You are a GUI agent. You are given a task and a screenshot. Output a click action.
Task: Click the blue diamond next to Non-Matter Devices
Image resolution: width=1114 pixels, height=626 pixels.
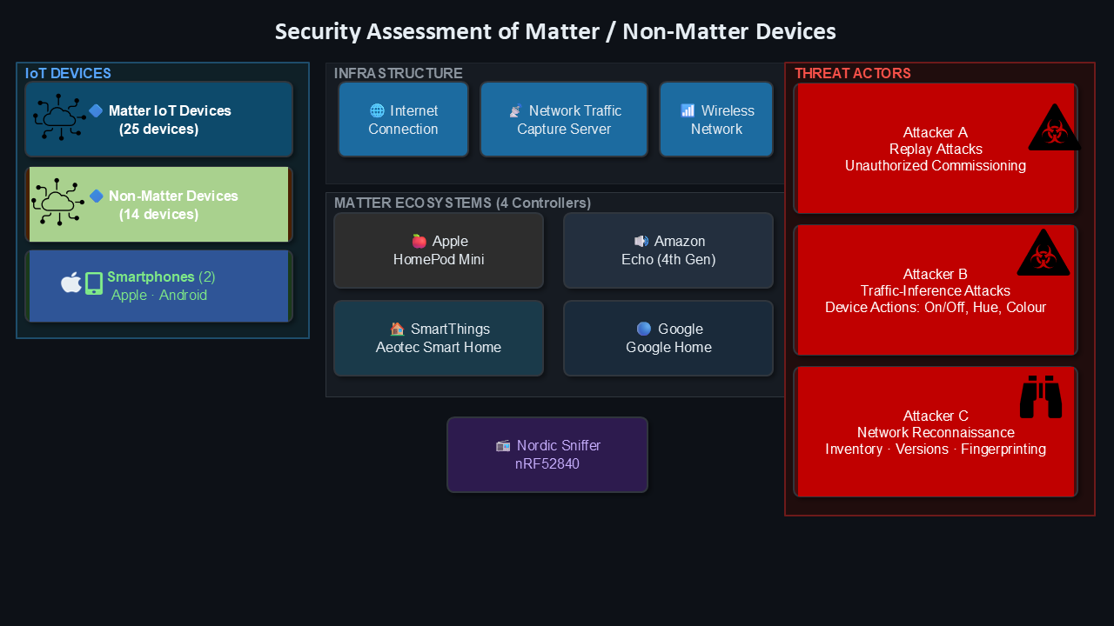click(x=96, y=196)
